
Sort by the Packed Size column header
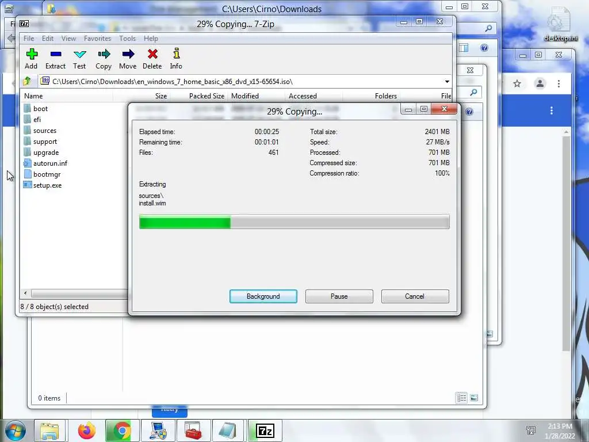[198, 96]
